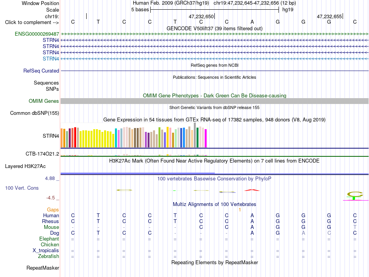Click the -4.5 conservation scale value

tap(50, 198)
